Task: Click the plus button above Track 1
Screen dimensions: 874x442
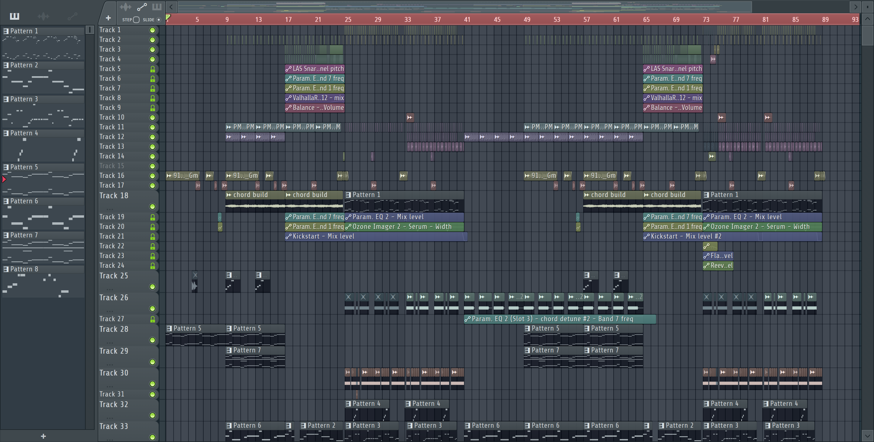Action: pos(108,18)
